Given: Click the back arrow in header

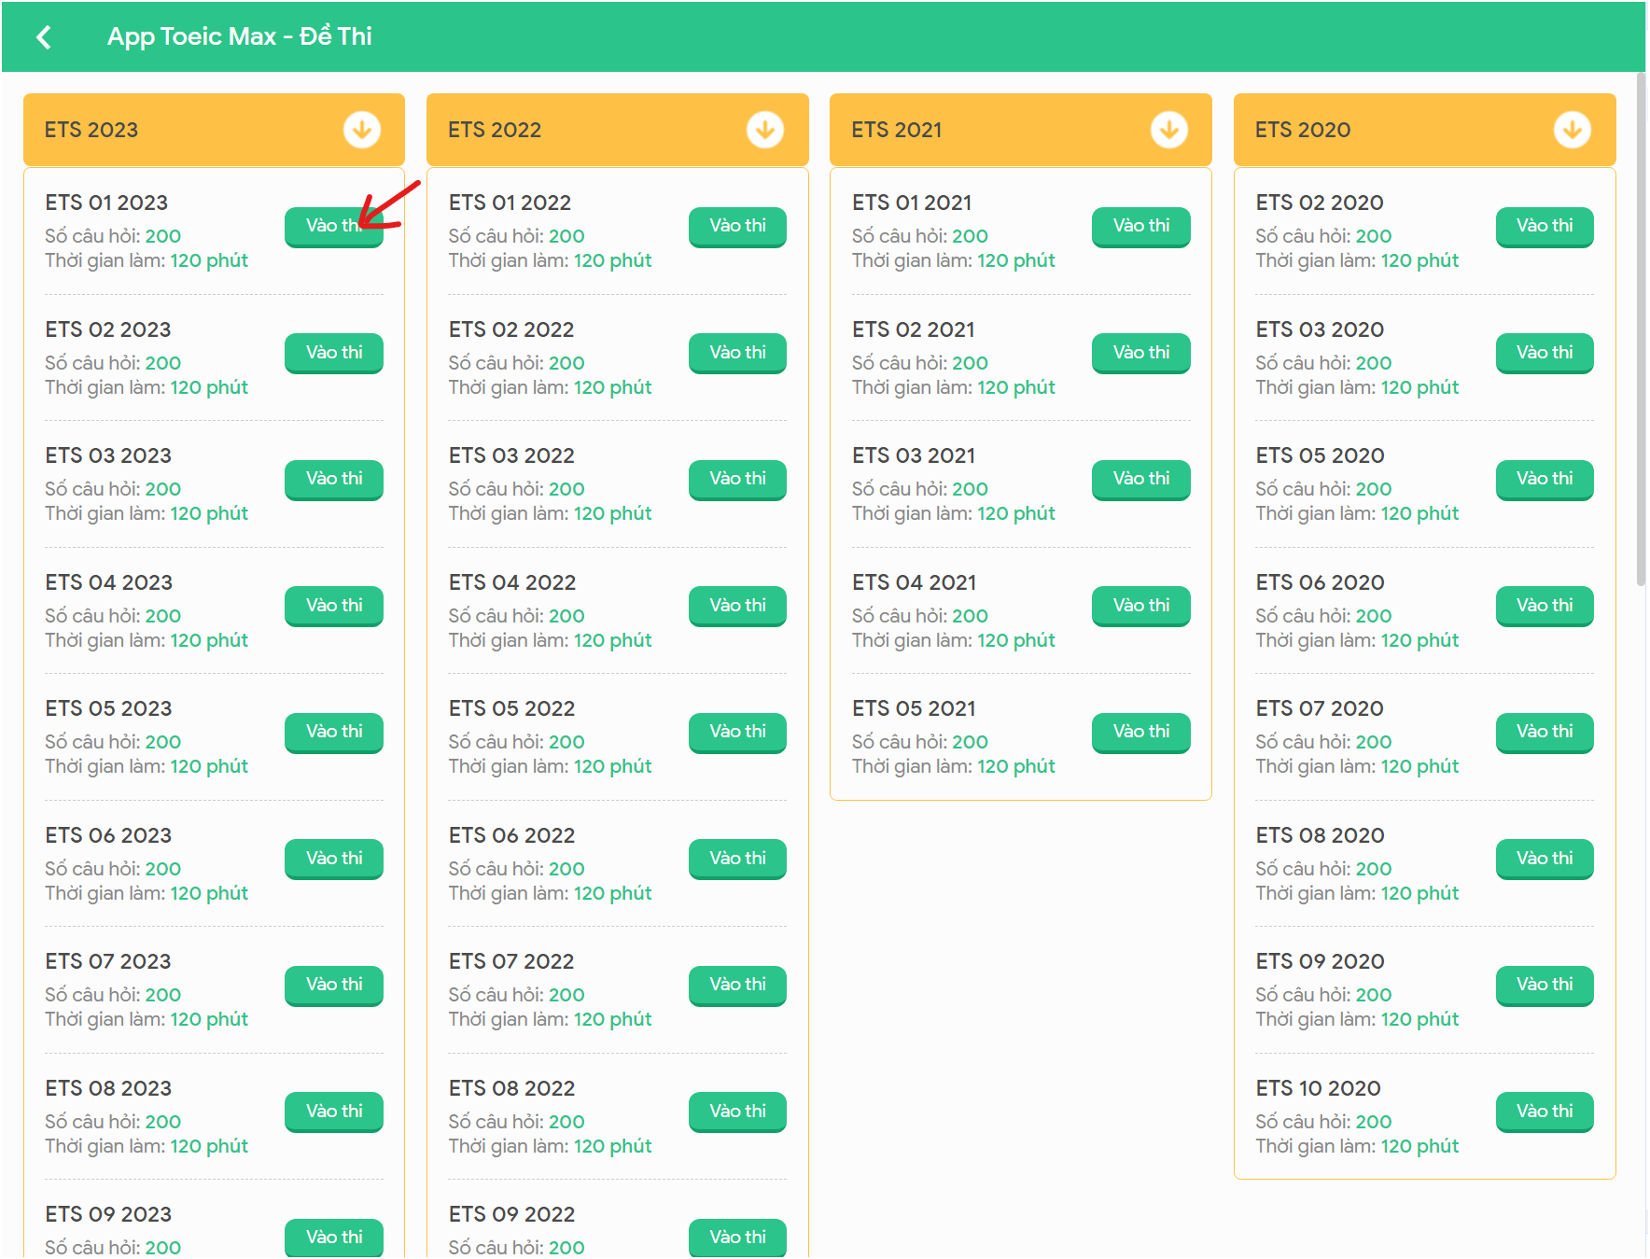Looking at the screenshot, I should (43, 37).
